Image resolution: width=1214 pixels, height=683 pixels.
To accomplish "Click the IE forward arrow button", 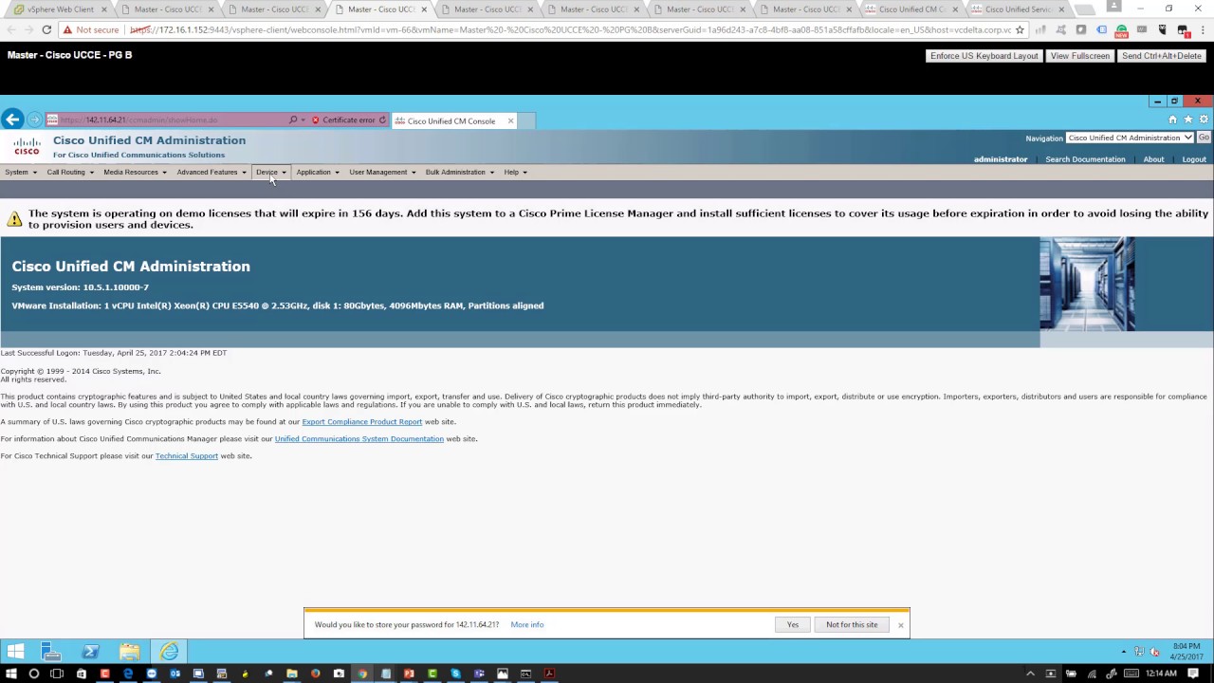I will [x=35, y=120].
